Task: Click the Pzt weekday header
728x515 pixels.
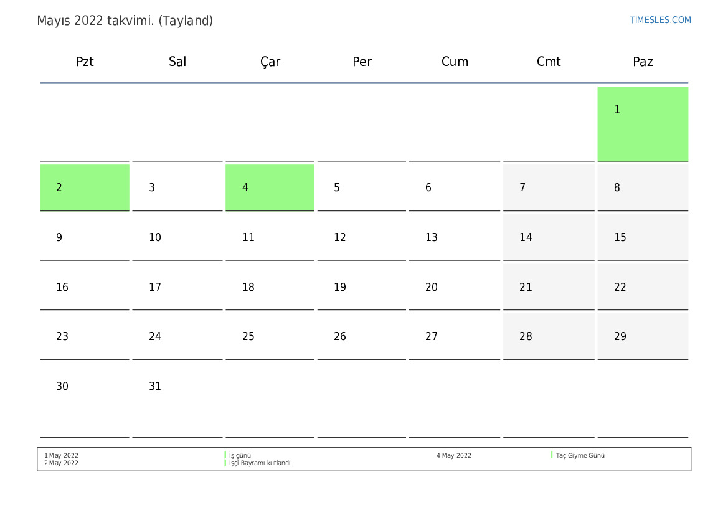Action: point(85,62)
